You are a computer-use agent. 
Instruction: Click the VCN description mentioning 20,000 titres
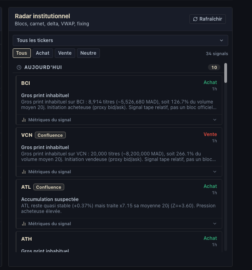tap(118, 157)
